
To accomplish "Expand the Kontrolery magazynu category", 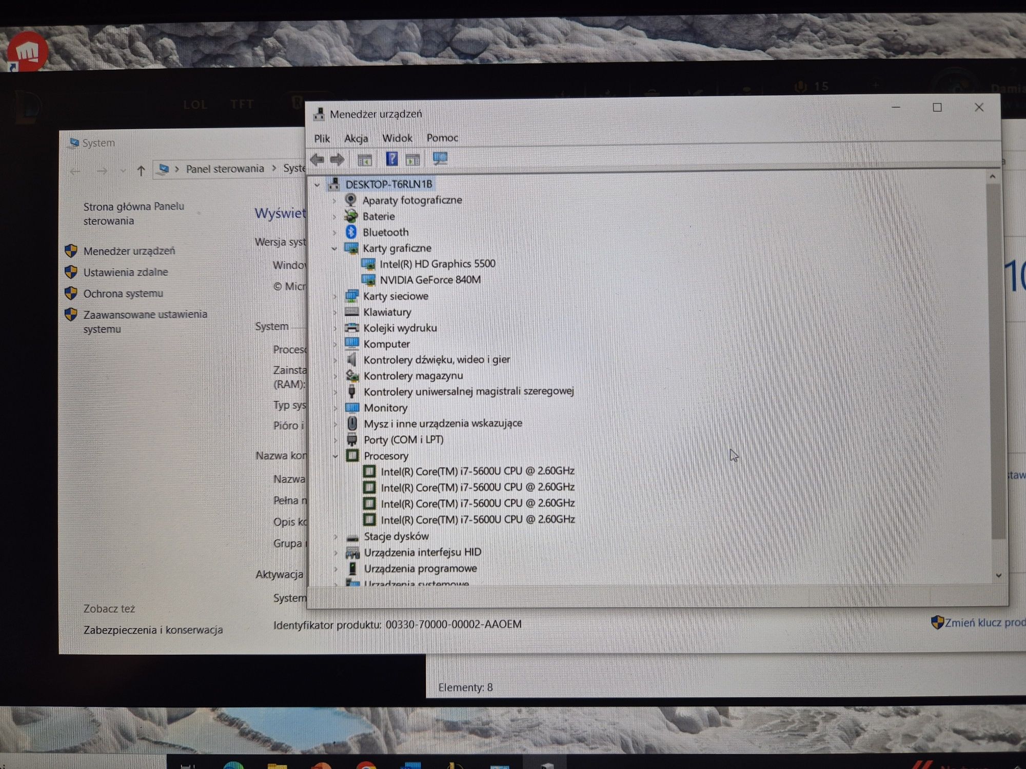I will (335, 376).
